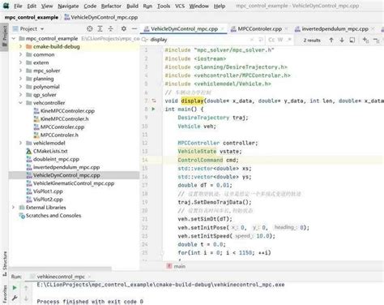Click the run gutter icon beside main()
Image resolution: width=384 pixels, height=305 pixels.
pyautogui.click(x=153, y=109)
